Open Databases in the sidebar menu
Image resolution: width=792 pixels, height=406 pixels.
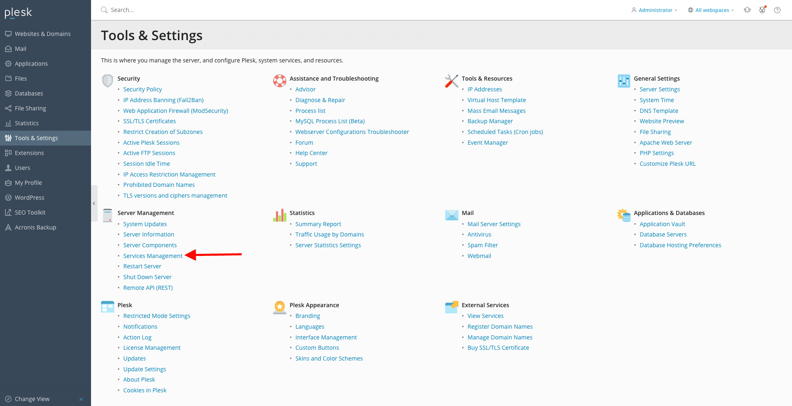click(46, 93)
